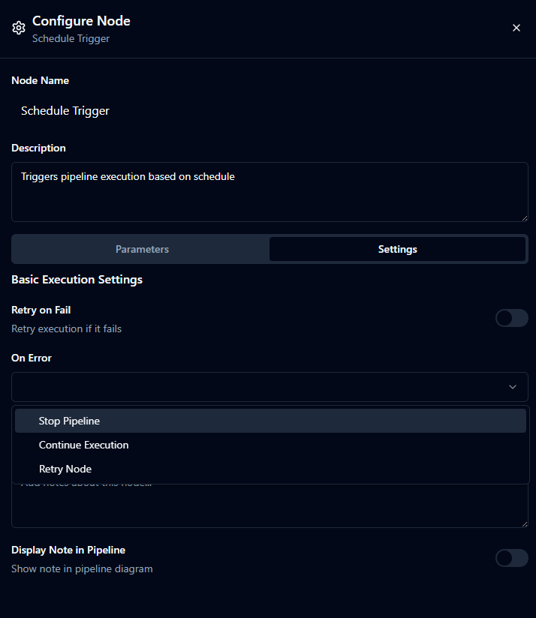The height and width of the screenshot is (618, 536).
Task: Click the settings gear icon beside Configure Node
Action: (x=18, y=28)
